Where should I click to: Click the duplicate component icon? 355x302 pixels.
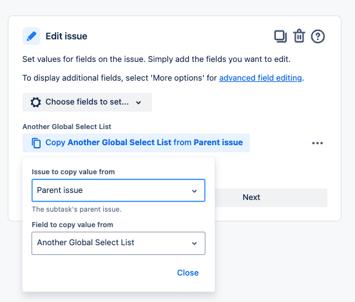[x=280, y=36]
